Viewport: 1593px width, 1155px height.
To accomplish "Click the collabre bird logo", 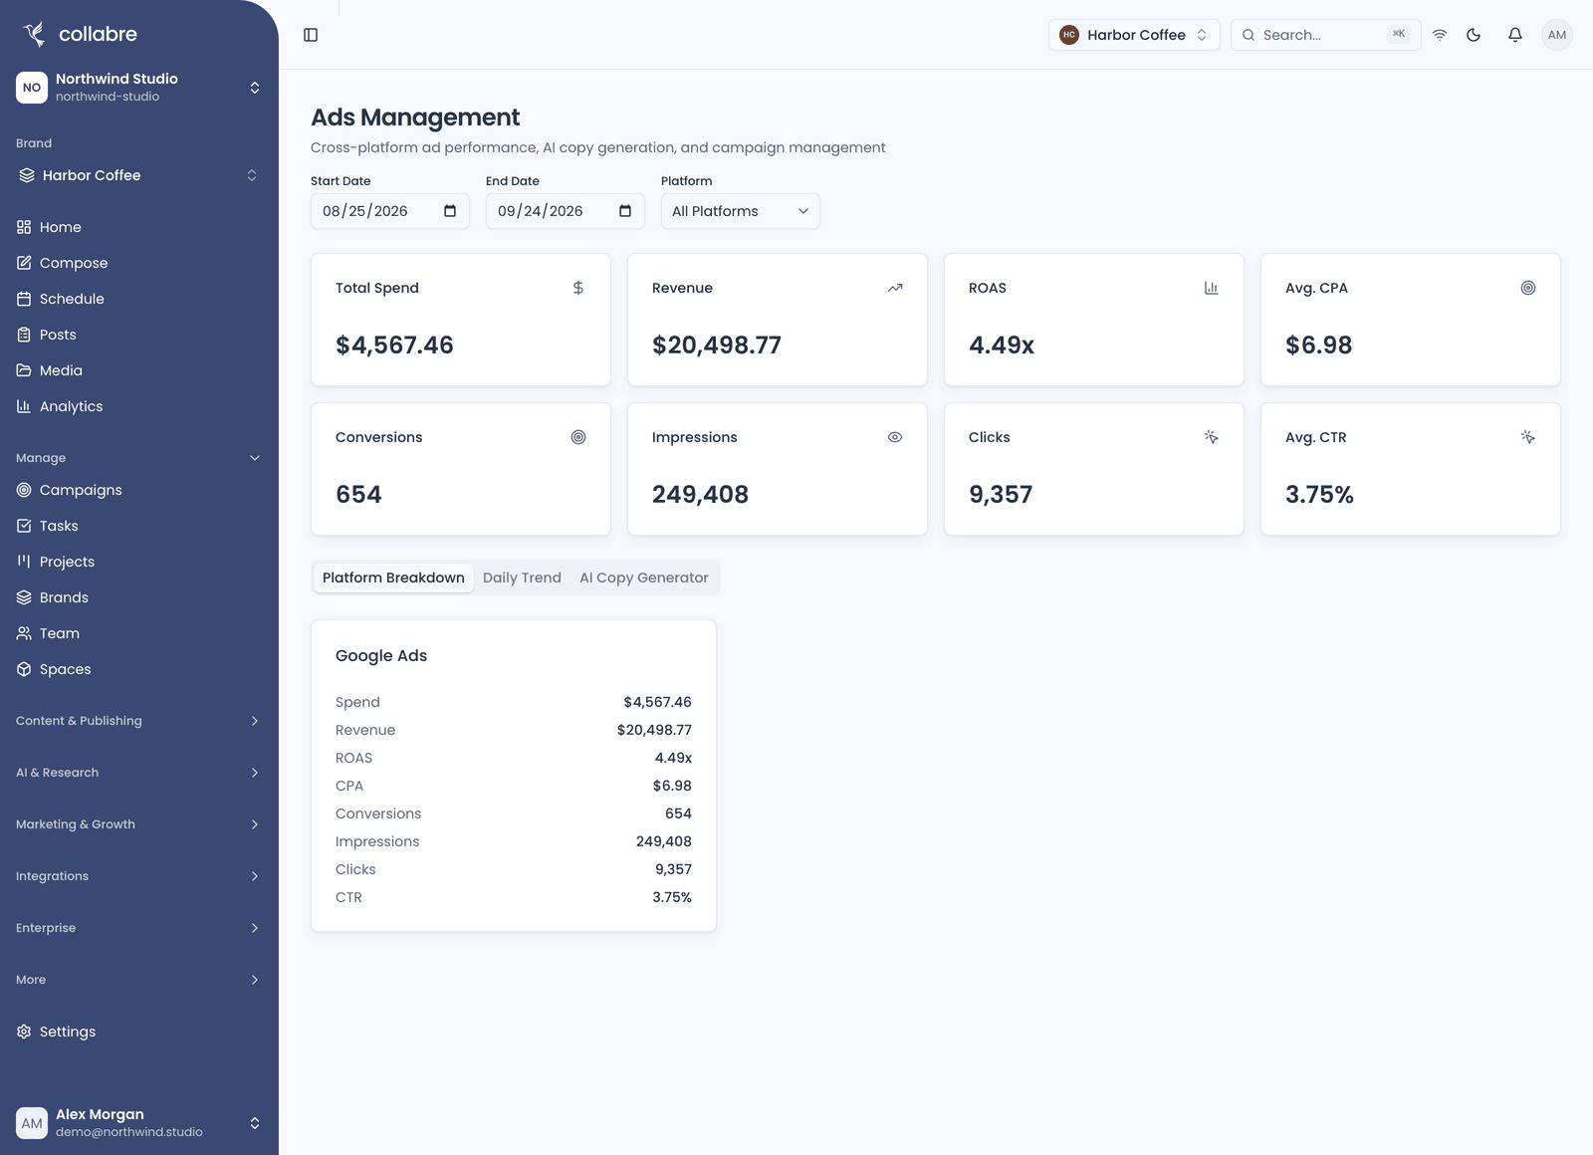I will click(35, 34).
